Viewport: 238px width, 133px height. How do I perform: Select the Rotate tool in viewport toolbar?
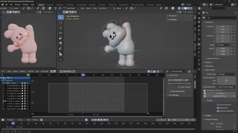tap(60, 33)
